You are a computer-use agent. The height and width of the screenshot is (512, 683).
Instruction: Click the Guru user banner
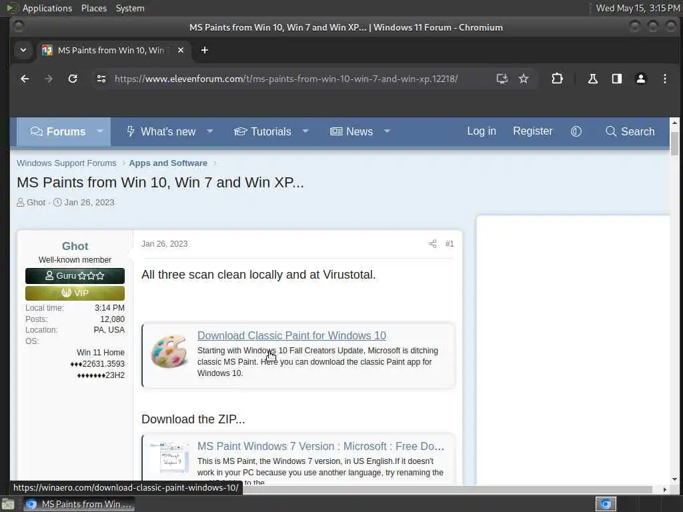click(75, 276)
